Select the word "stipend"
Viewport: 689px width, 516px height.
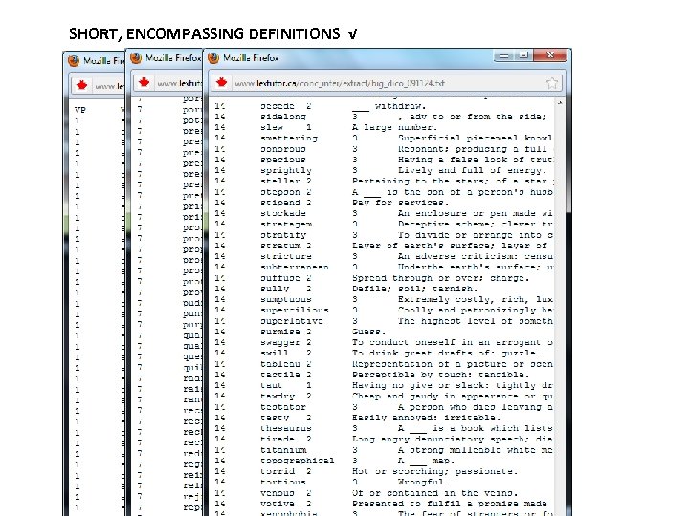[279, 203]
